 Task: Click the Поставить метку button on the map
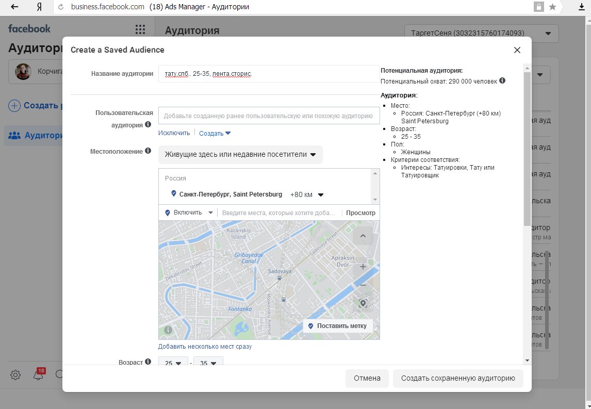click(338, 326)
